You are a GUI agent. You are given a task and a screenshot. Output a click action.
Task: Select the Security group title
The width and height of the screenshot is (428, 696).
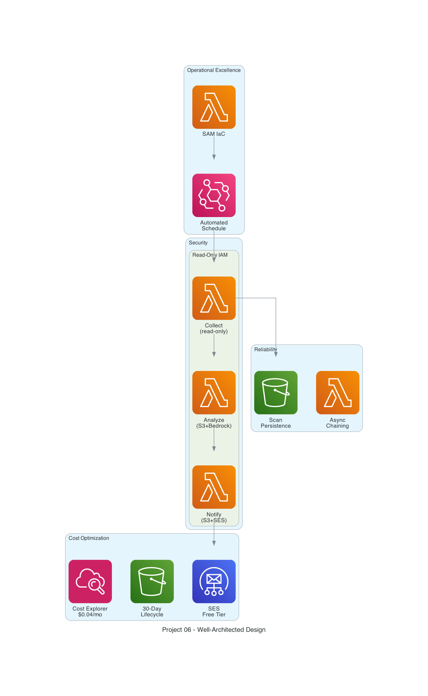click(x=198, y=243)
